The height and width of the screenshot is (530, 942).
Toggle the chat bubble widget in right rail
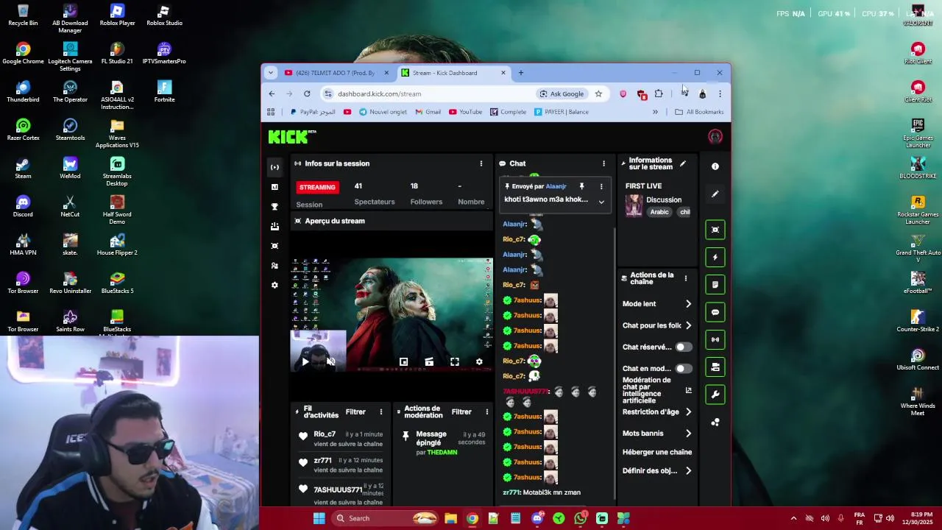click(x=715, y=312)
